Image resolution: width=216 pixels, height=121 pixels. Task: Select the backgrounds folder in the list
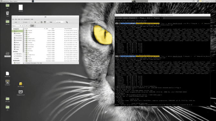coord(31,39)
